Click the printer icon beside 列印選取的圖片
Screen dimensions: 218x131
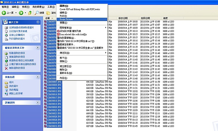[x=6, y=39]
